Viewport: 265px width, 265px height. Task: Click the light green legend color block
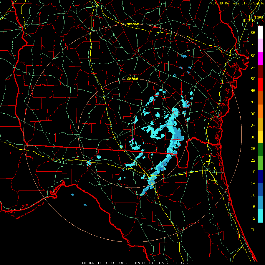pyautogui.click(x=260, y=163)
